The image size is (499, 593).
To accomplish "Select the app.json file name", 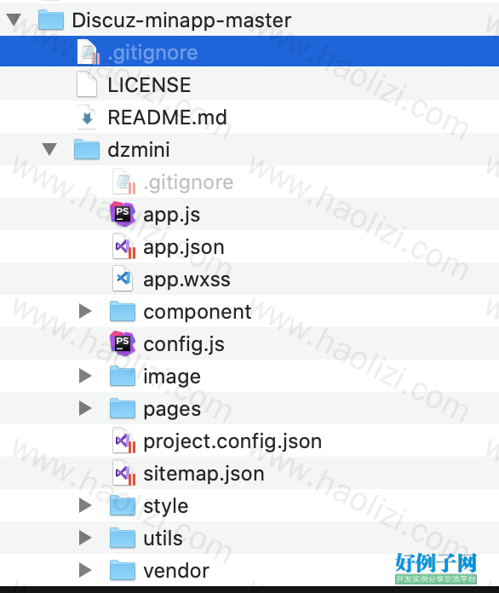I will [183, 248].
